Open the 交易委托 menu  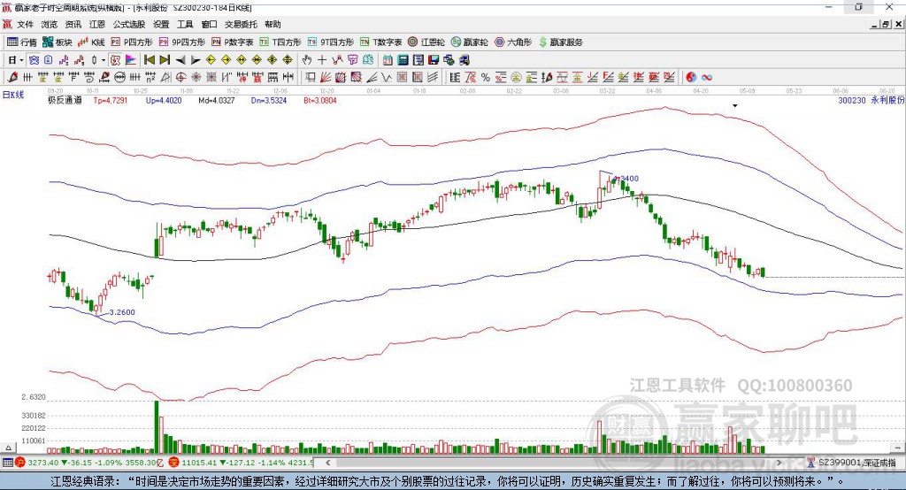point(241,24)
